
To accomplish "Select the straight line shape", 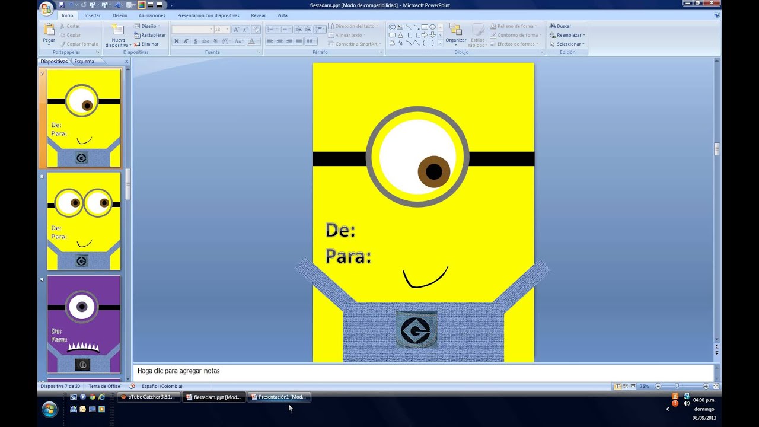I will (409, 27).
